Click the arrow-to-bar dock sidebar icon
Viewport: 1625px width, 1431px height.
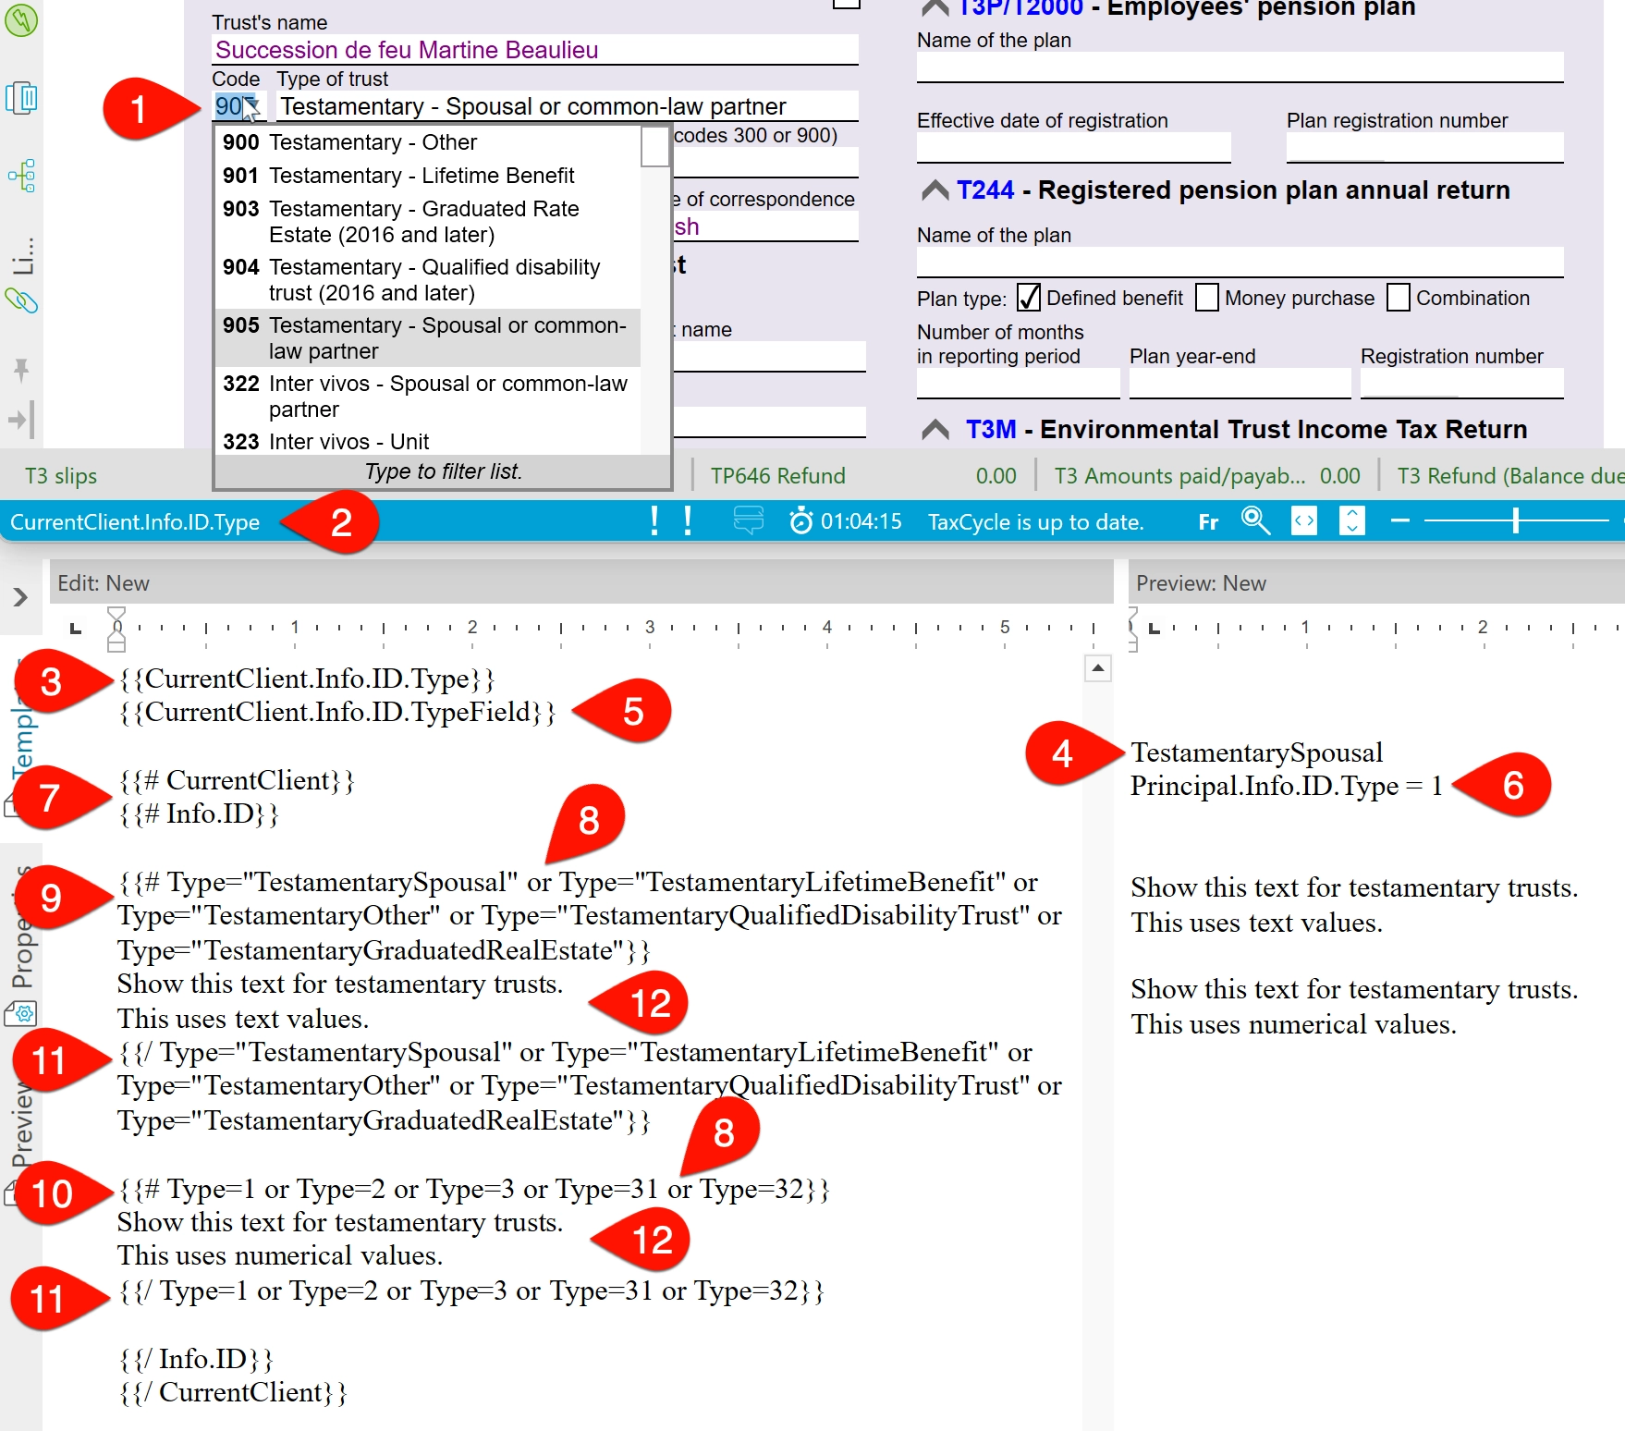[x=21, y=420]
